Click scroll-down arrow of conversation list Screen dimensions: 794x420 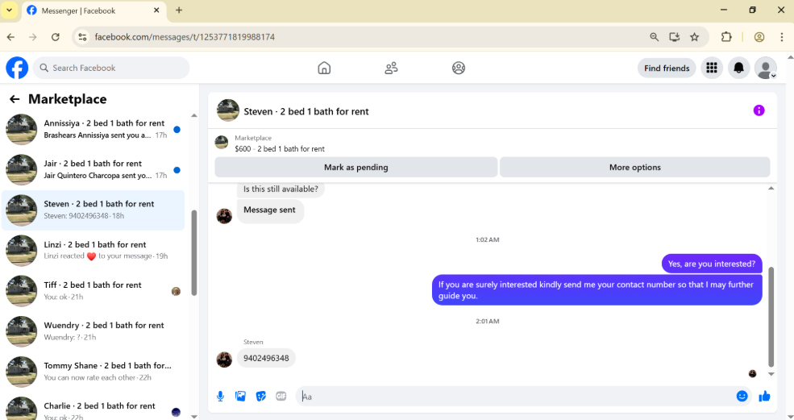coord(194,416)
